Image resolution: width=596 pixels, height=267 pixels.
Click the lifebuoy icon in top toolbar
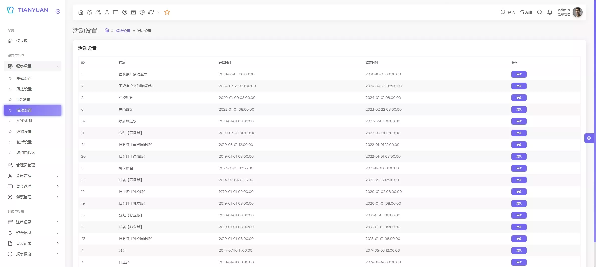(125, 12)
